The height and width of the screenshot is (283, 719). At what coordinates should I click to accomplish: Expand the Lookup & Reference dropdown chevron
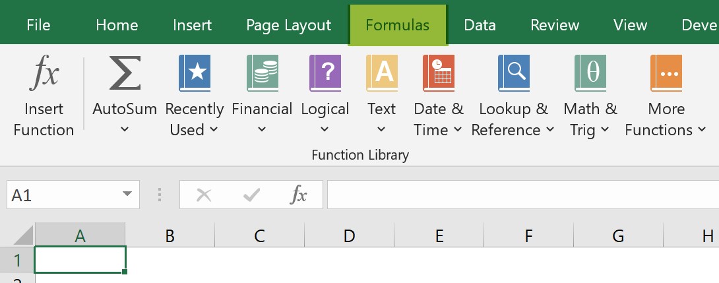coord(549,130)
